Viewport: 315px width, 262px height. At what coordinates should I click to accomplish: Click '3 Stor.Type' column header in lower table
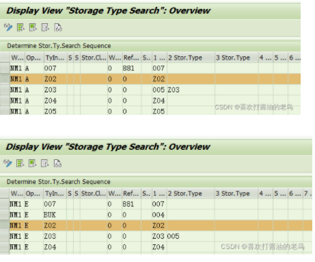click(x=236, y=194)
